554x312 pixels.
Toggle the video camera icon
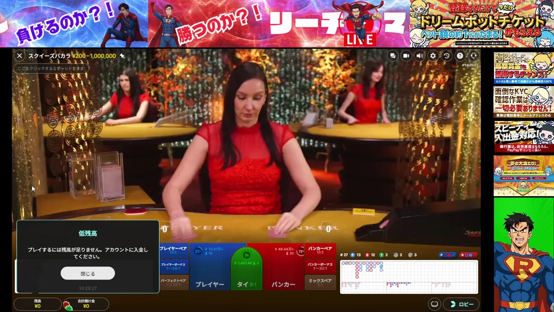pos(406,55)
